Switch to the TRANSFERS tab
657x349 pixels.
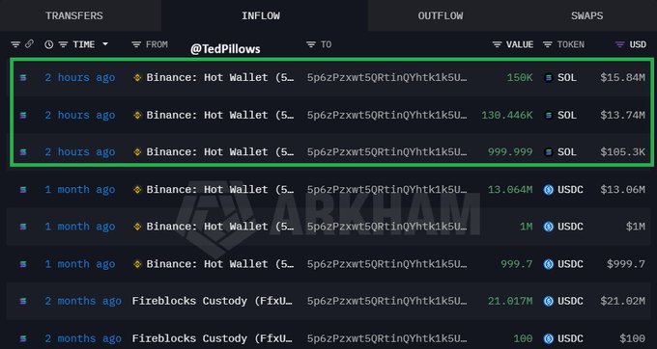coord(74,15)
